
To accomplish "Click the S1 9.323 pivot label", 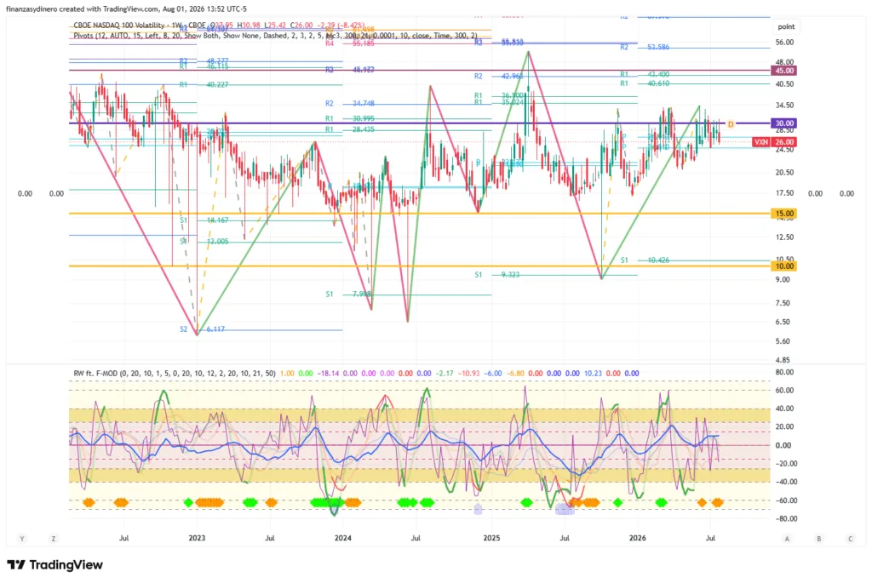I will click(x=497, y=275).
